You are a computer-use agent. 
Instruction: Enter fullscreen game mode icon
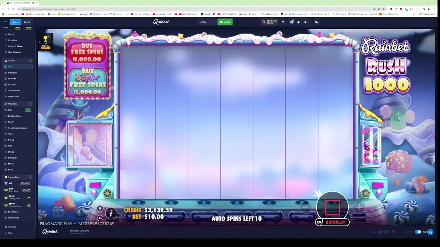[380, 232]
